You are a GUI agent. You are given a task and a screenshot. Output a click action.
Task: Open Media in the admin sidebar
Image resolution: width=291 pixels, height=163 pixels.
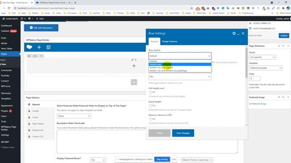pyautogui.click(x=4, y=43)
